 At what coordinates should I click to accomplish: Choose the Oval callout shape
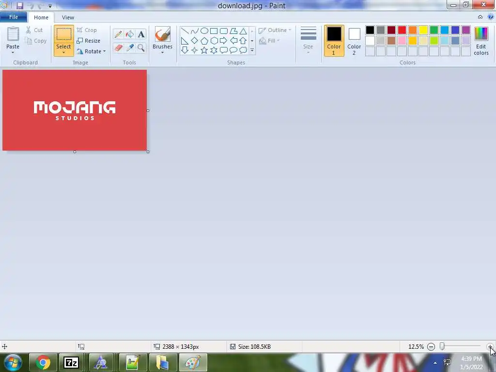pyautogui.click(x=233, y=50)
